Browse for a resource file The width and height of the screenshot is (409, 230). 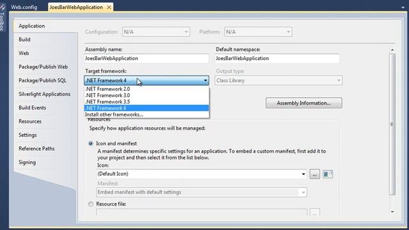pos(314,212)
